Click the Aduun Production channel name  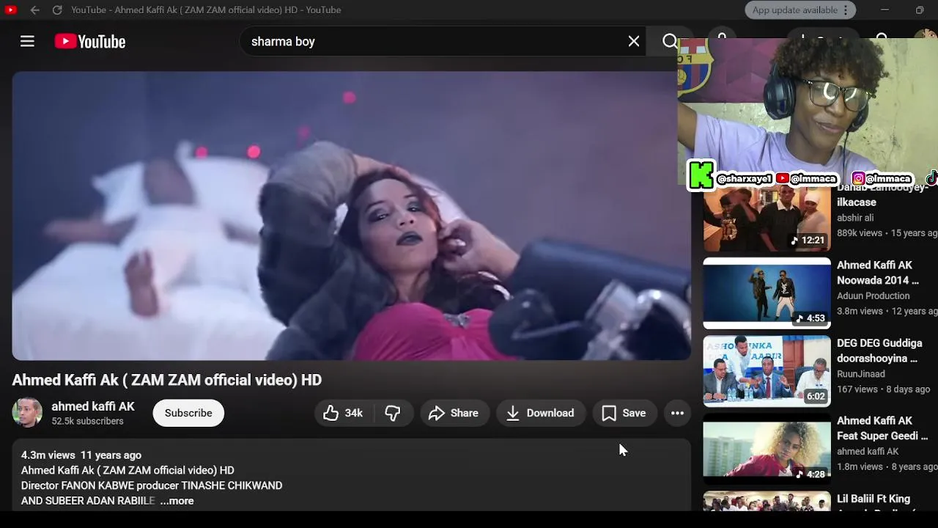874,296
